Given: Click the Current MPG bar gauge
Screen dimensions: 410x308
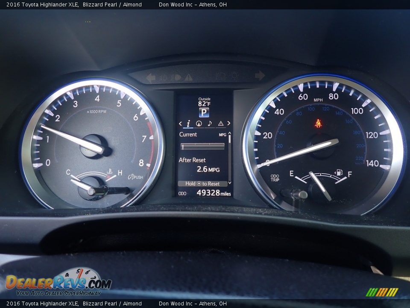Looking at the screenshot, I should 202,146.
